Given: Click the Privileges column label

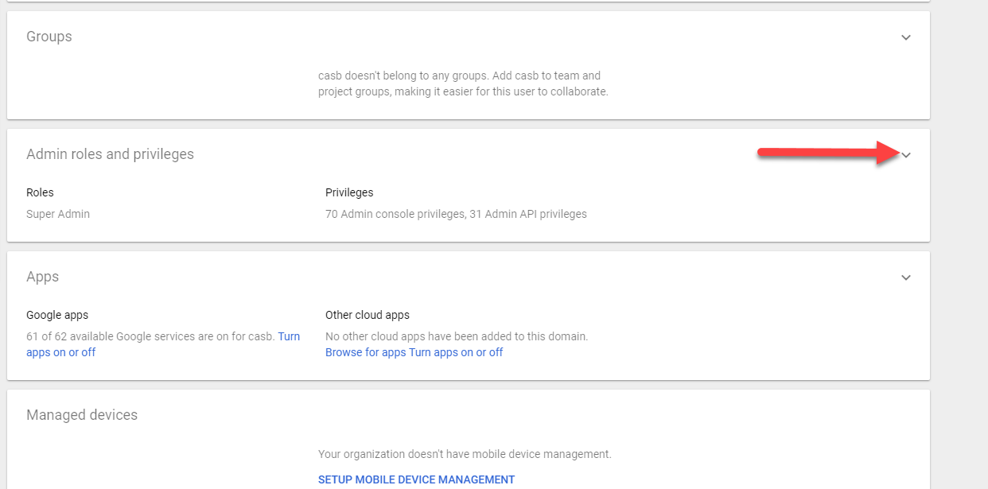Looking at the screenshot, I should point(349,192).
